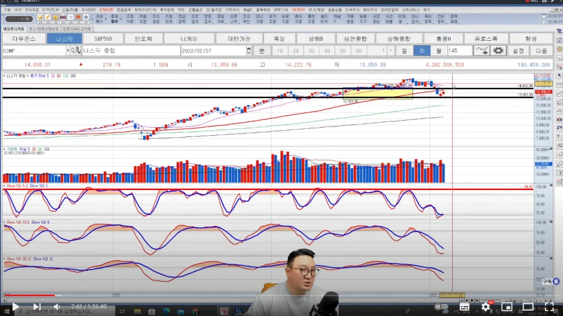Click the chart zoom-in plus icon
This screenshot has width=563, height=316.
[546, 301]
